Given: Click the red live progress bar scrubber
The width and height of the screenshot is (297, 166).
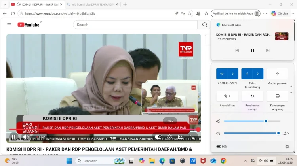Looking at the screenshot, I should (198, 130).
